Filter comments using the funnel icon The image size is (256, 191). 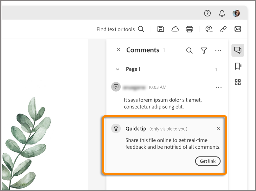204,51
